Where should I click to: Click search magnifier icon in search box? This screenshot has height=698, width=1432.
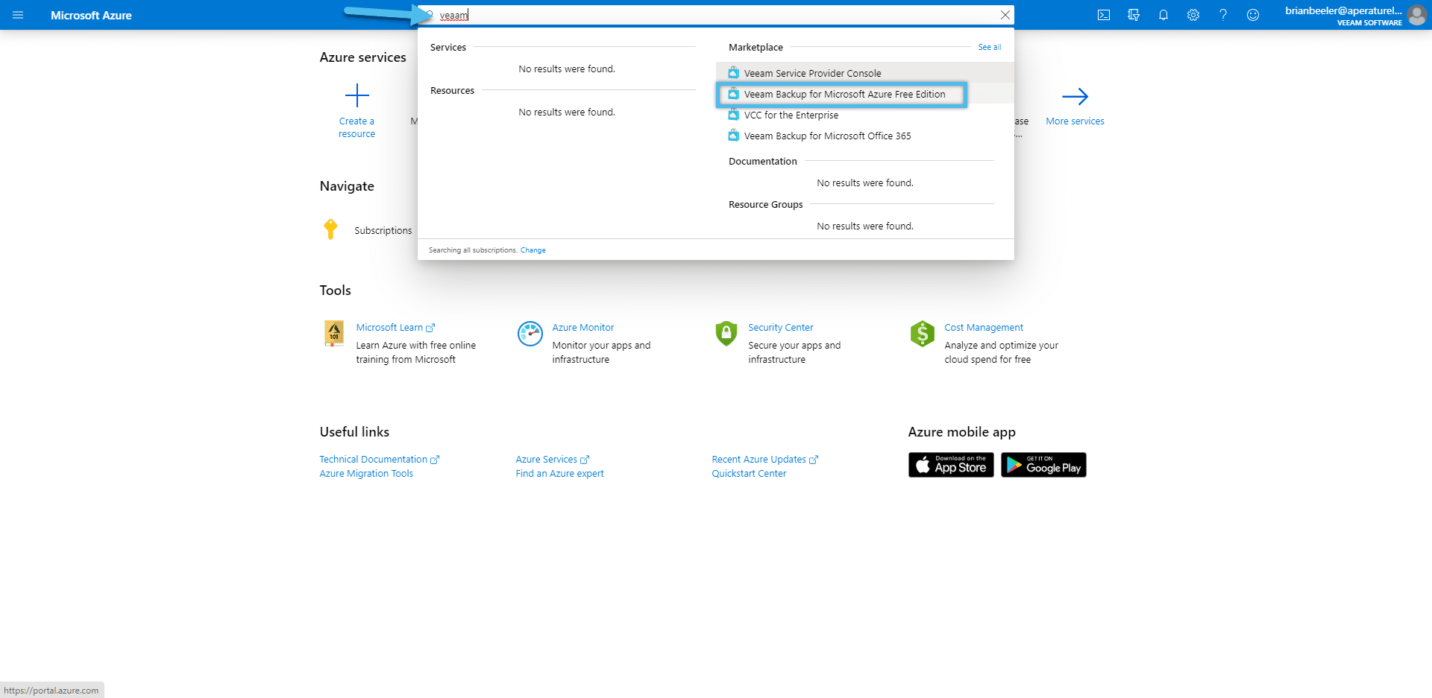[430, 15]
